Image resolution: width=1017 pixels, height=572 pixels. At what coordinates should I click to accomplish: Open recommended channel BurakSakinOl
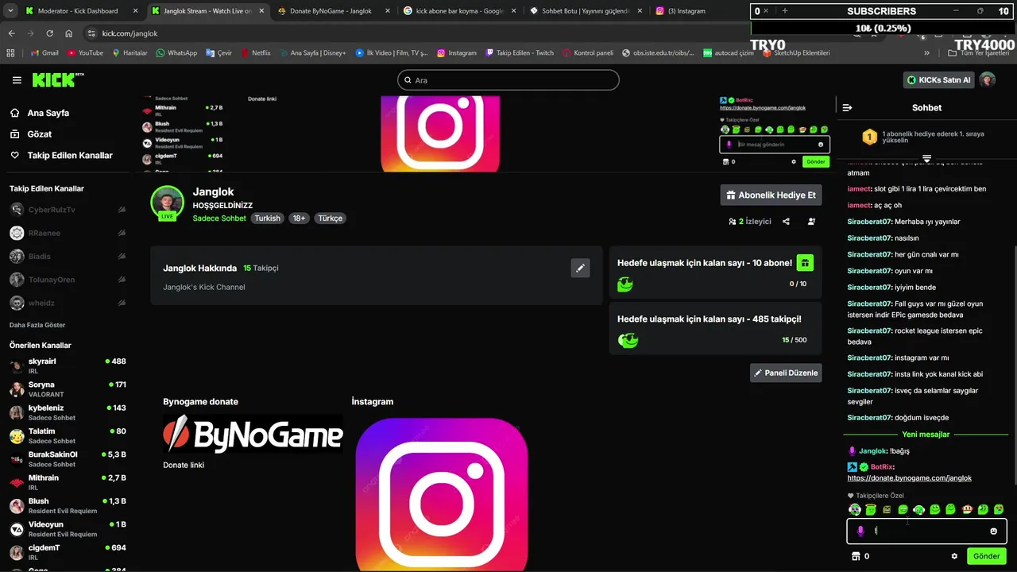click(68, 459)
